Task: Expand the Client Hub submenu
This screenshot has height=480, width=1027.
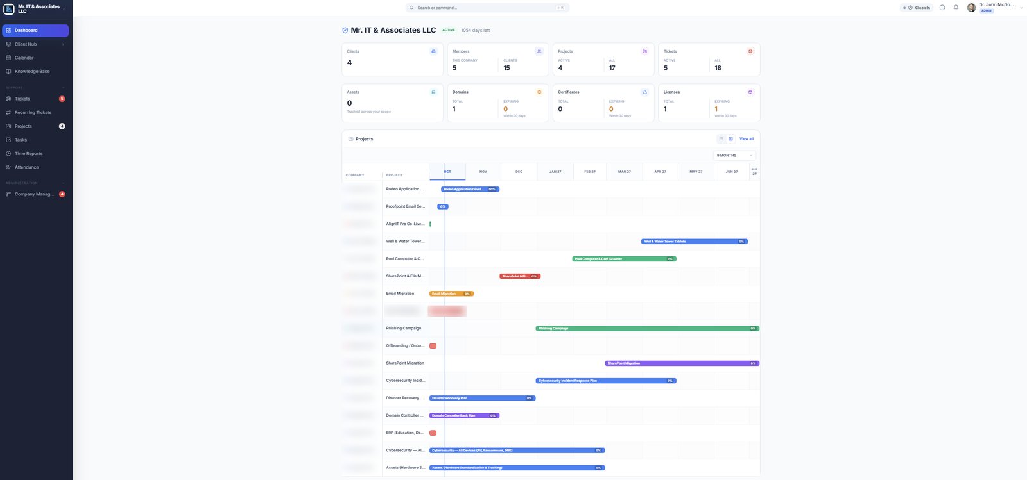Action: (63, 44)
